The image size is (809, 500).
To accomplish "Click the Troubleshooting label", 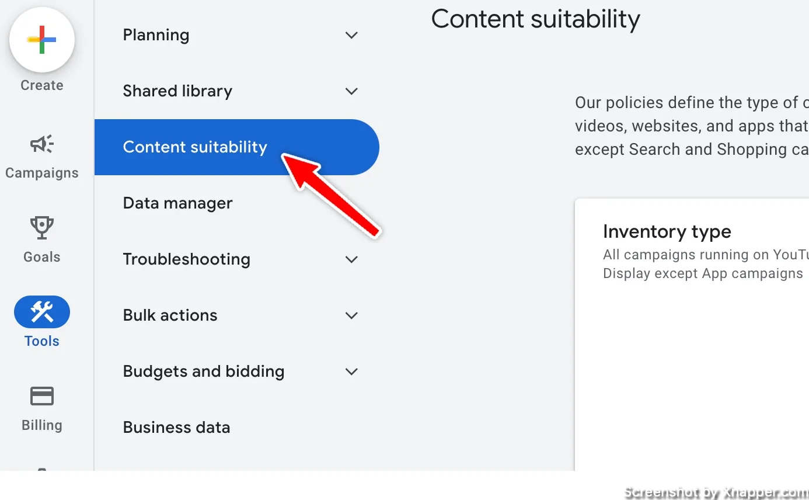I will click(x=186, y=259).
